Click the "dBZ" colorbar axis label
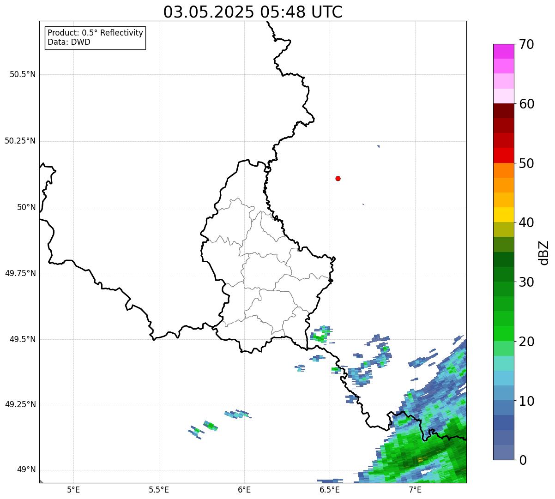Screen dimensions: 555x499 [544, 252]
